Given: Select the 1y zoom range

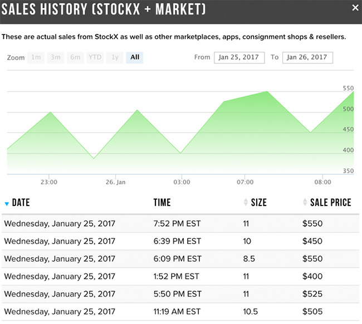Looking at the screenshot, I should [x=115, y=57].
